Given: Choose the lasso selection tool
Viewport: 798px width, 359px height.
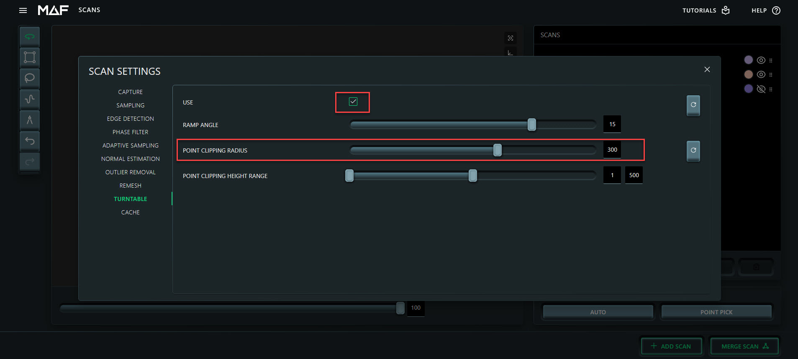Looking at the screenshot, I should pos(29,78).
